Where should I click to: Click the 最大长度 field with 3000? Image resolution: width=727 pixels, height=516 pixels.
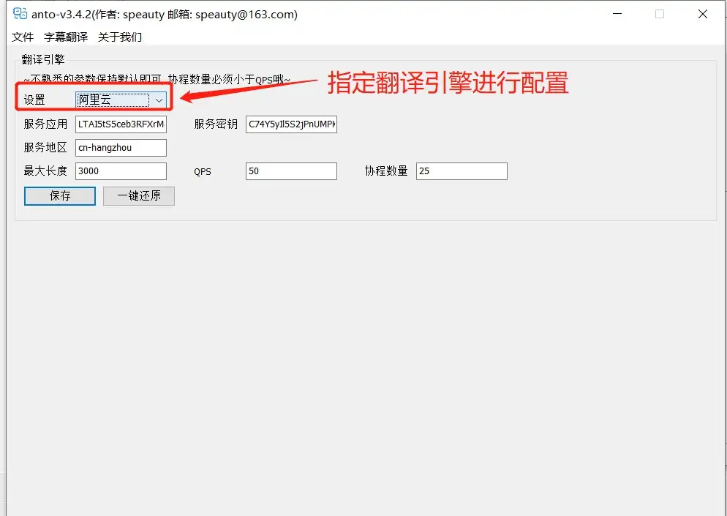[x=121, y=171]
